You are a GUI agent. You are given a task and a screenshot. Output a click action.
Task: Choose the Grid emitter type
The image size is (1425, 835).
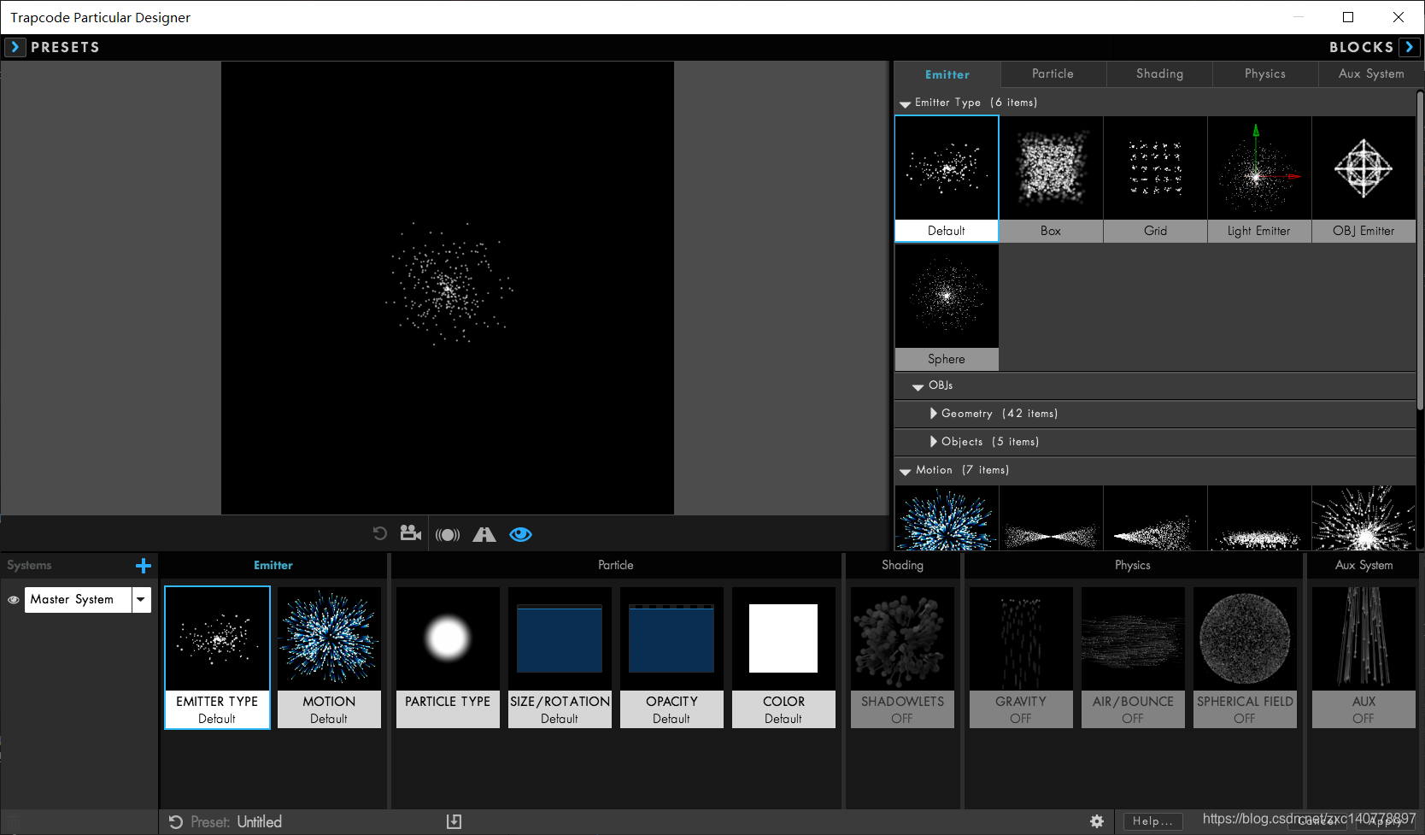pos(1155,179)
